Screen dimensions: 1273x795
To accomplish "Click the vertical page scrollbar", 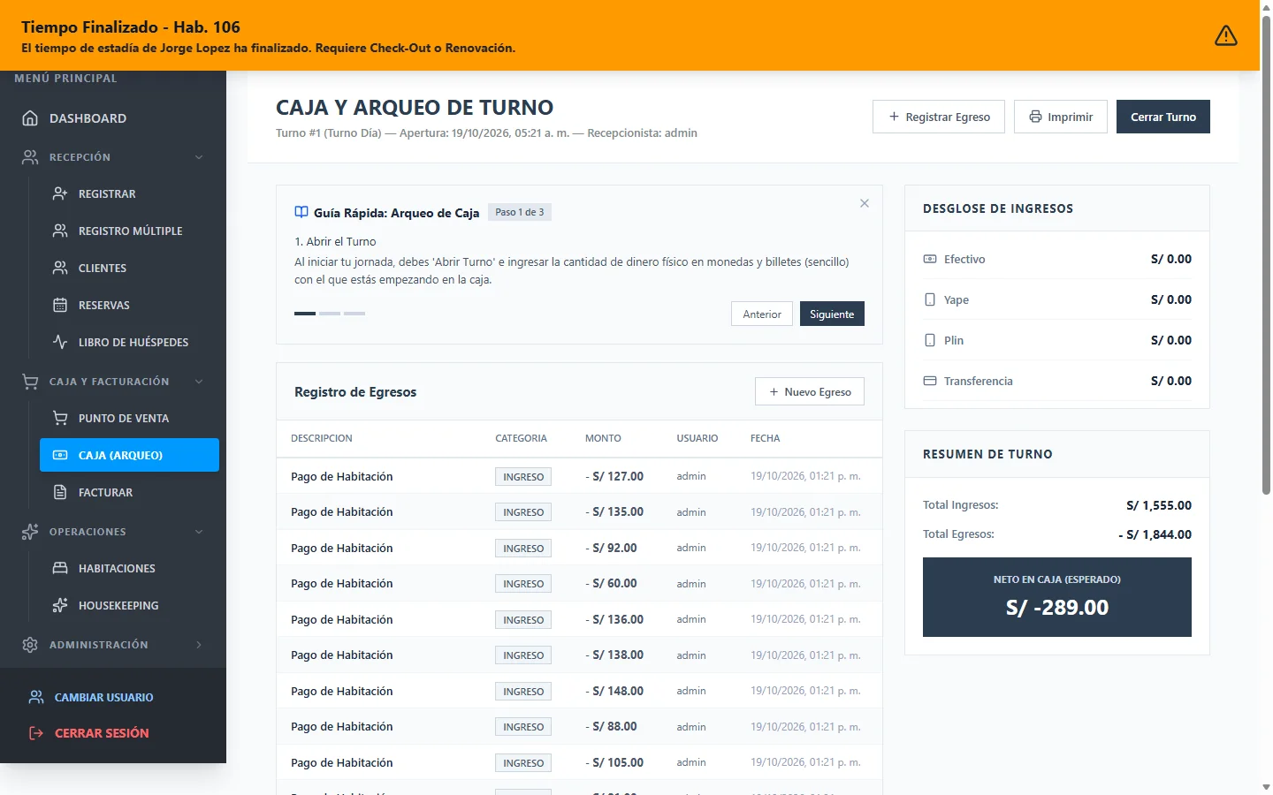I will (x=1266, y=256).
